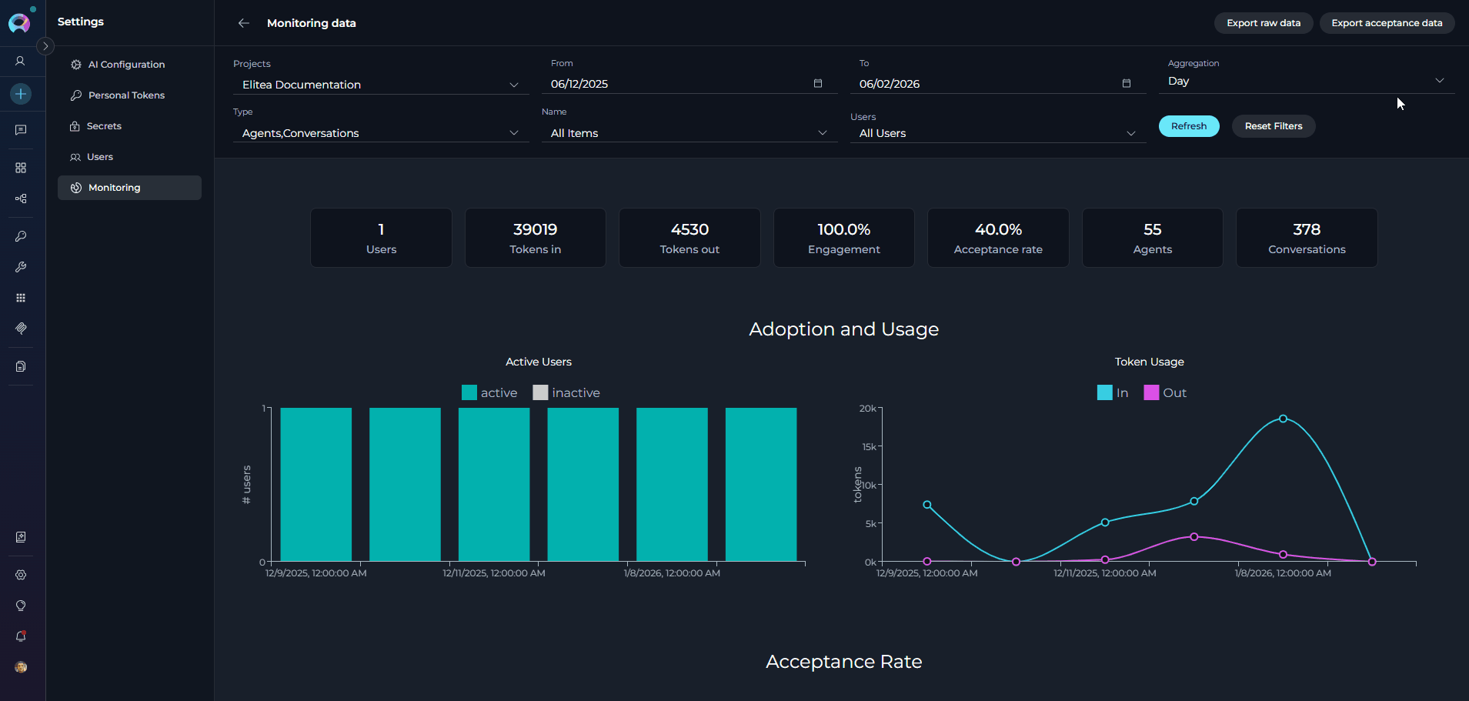Open notifications bell icon
Viewport: 1469px width, 701px height.
(x=21, y=636)
